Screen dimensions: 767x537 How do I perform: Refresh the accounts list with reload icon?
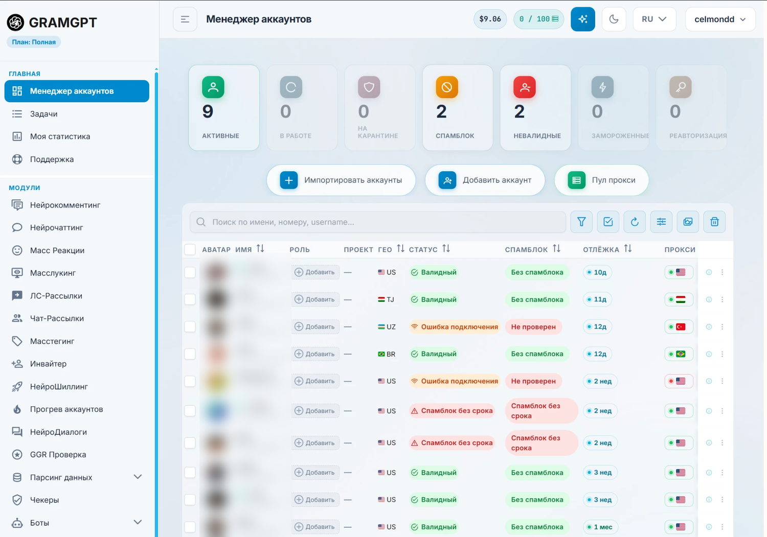point(635,222)
